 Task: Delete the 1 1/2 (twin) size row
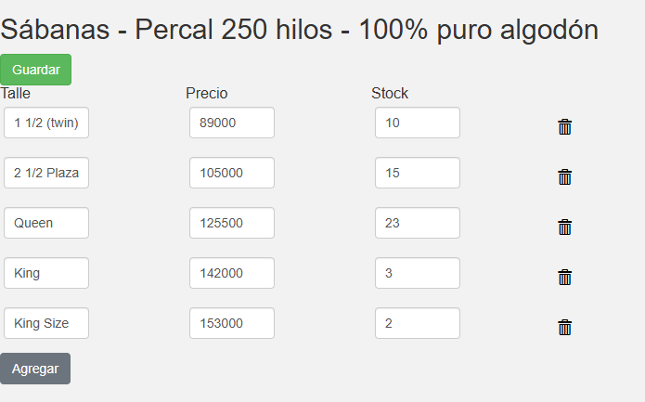(564, 127)
